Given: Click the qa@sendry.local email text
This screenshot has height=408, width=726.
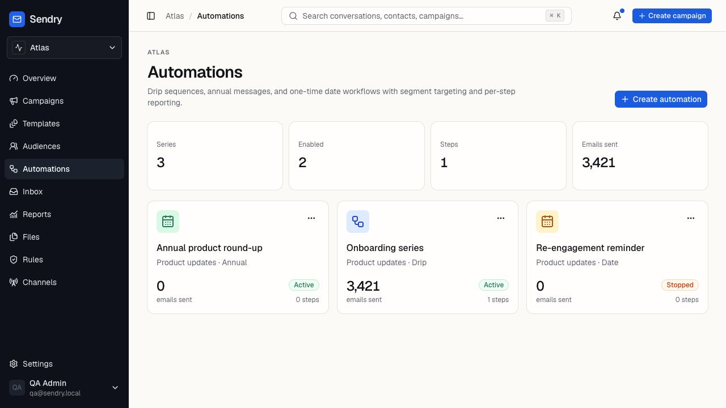Looking at the screenshot, I should pyautogui.click(x=55, y=393).
